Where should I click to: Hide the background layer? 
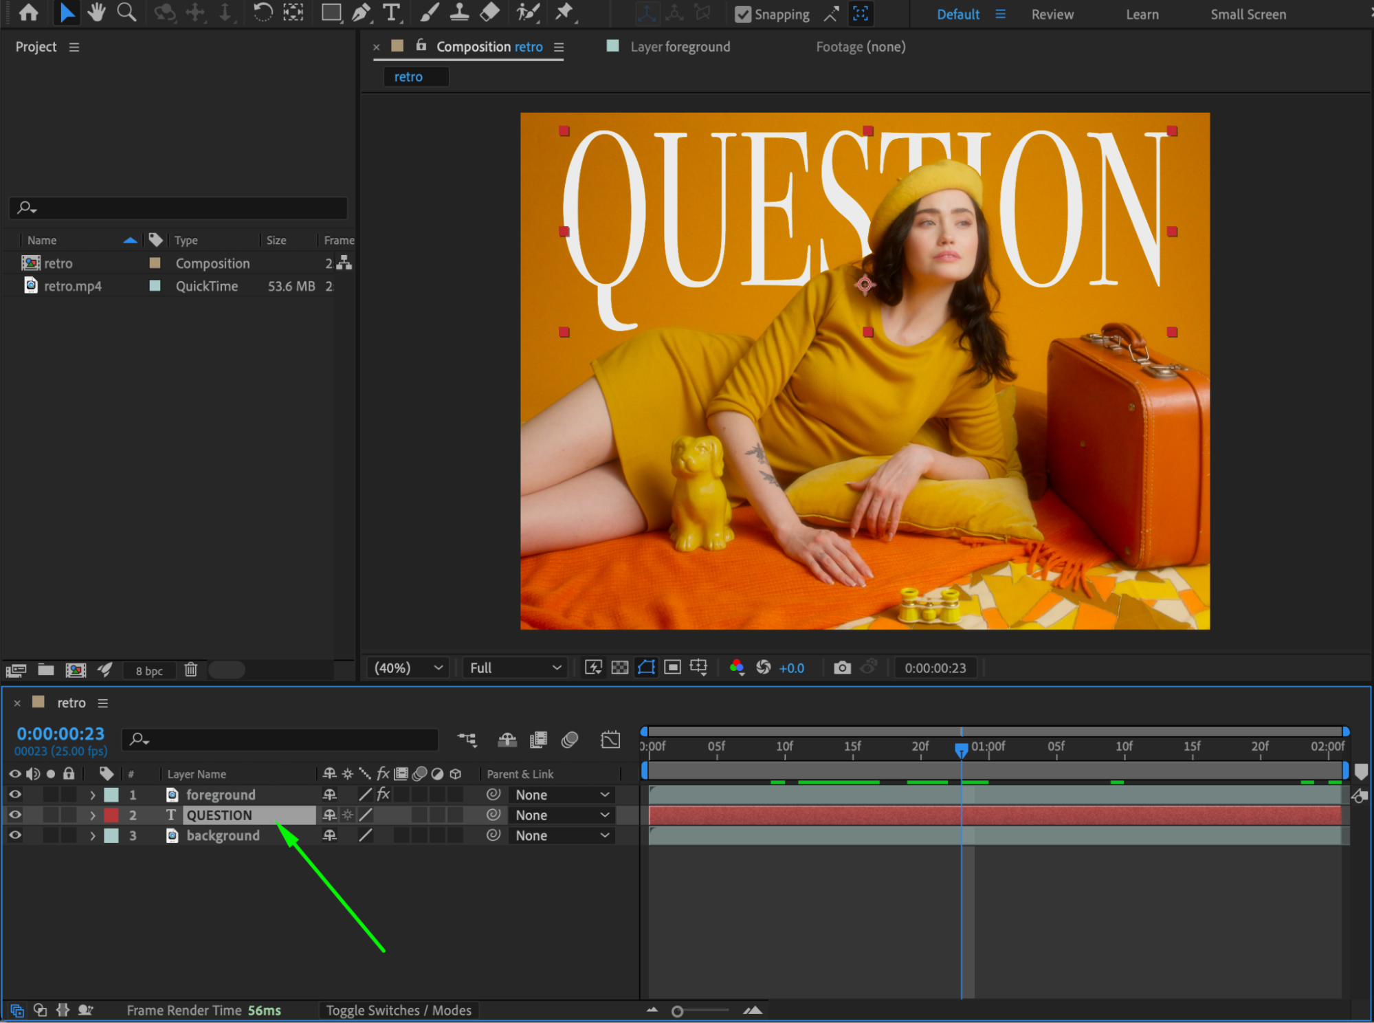(15, 835)
